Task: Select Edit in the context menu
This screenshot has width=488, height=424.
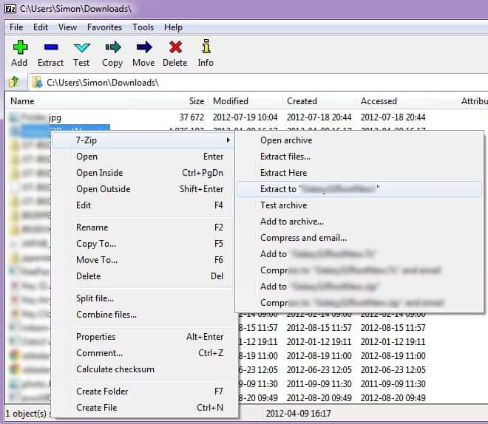Action: click(x=143, y=205)
